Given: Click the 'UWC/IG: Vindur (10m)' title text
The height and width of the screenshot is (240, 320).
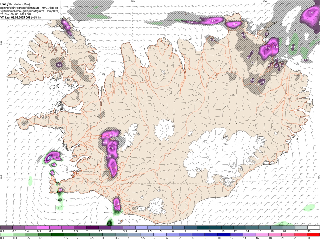Looking at the screenshot, I should pyautogui.click(x=15, y=4).
